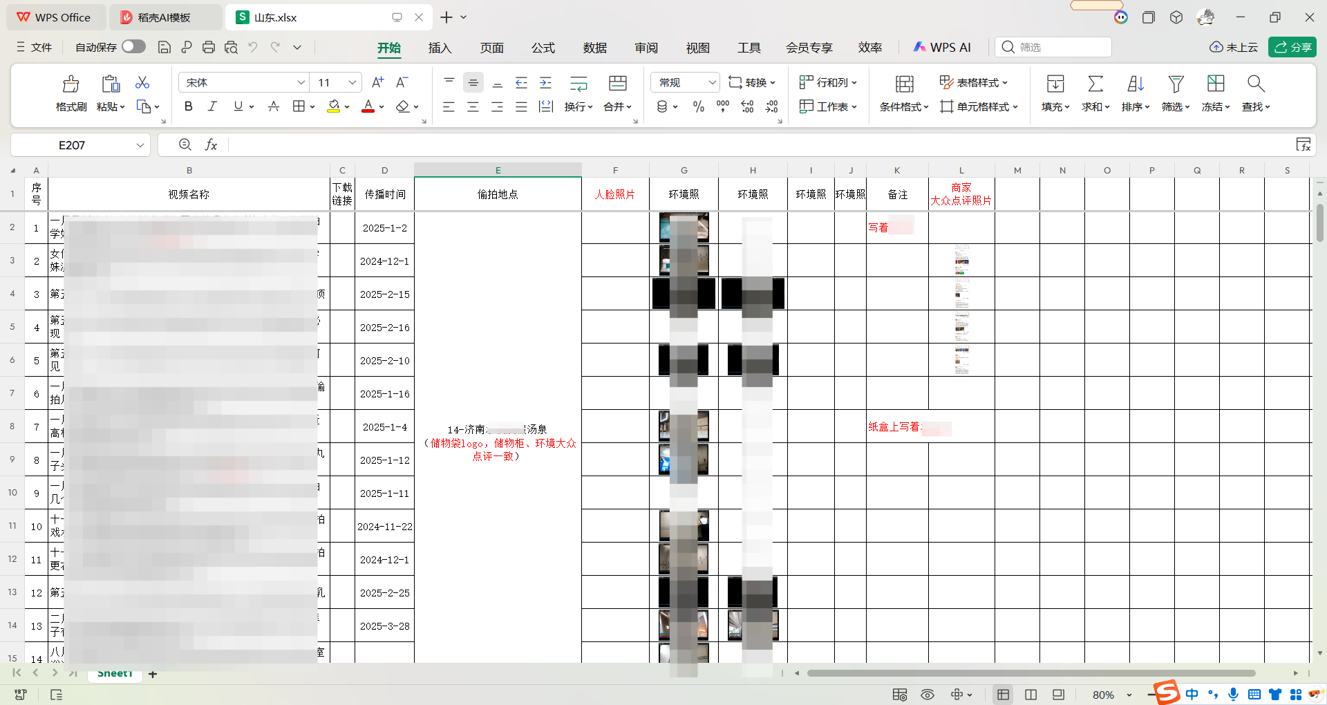Toggle the AutoSave (自动保存) switch
This screenshot has height=705, width=1327.
tap(133, 46)
